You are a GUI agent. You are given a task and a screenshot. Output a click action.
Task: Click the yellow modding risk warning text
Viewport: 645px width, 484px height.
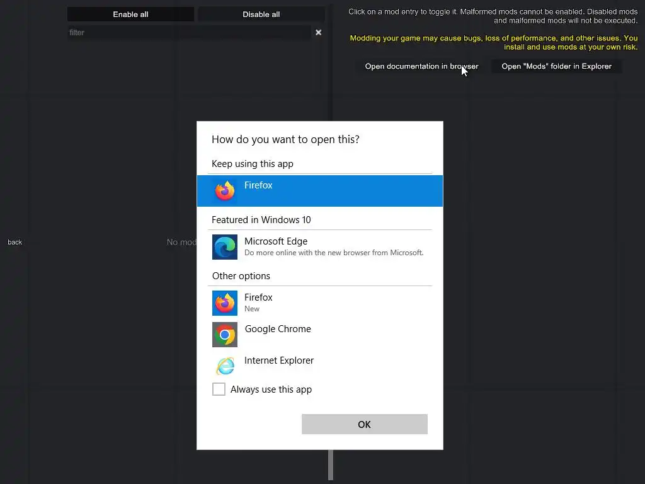[494, 42]
